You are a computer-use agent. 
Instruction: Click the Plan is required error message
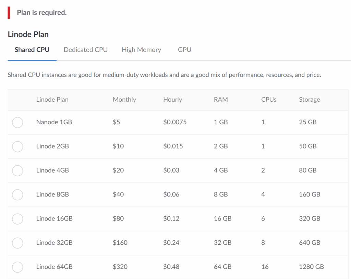pos(41,12)
